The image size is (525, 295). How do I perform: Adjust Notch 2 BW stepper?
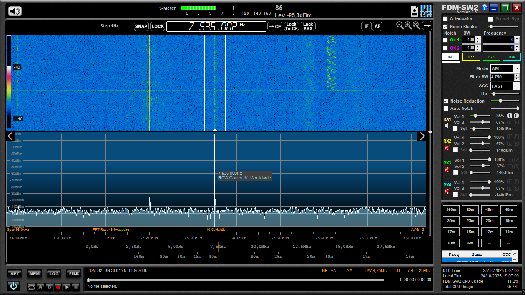click(x=478, y=48)
